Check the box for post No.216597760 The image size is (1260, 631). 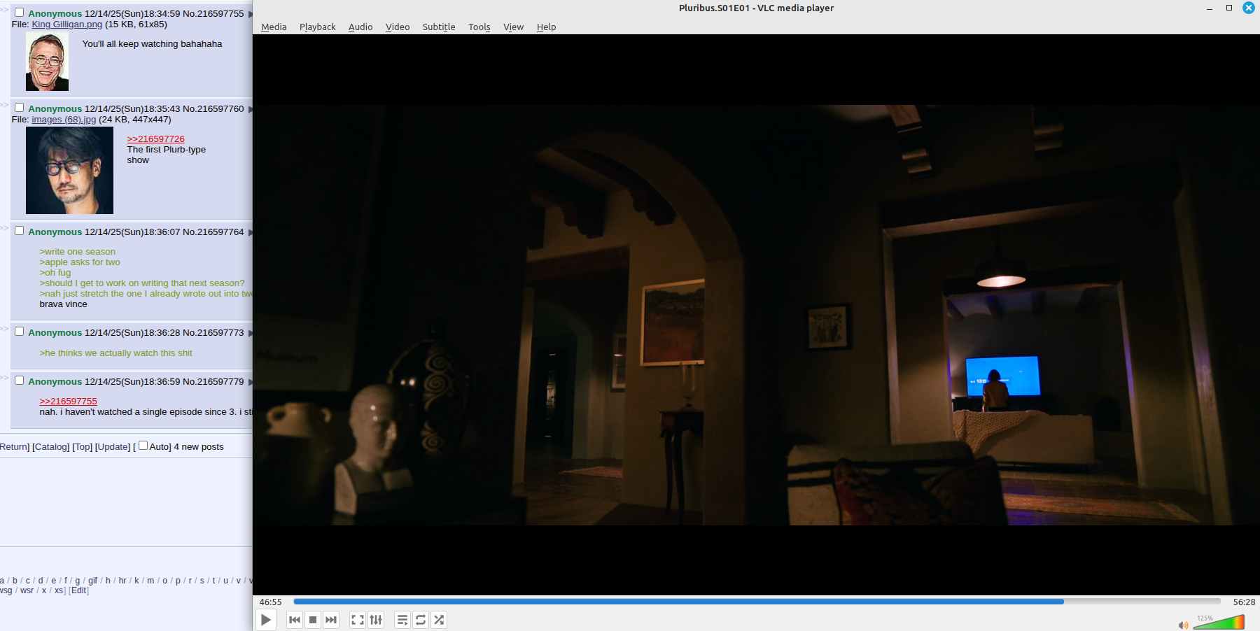(x=20, y=108)
